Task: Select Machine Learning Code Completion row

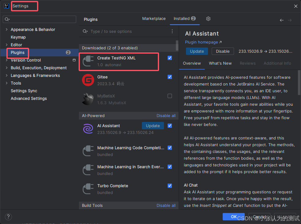Action: click(128, 151)
